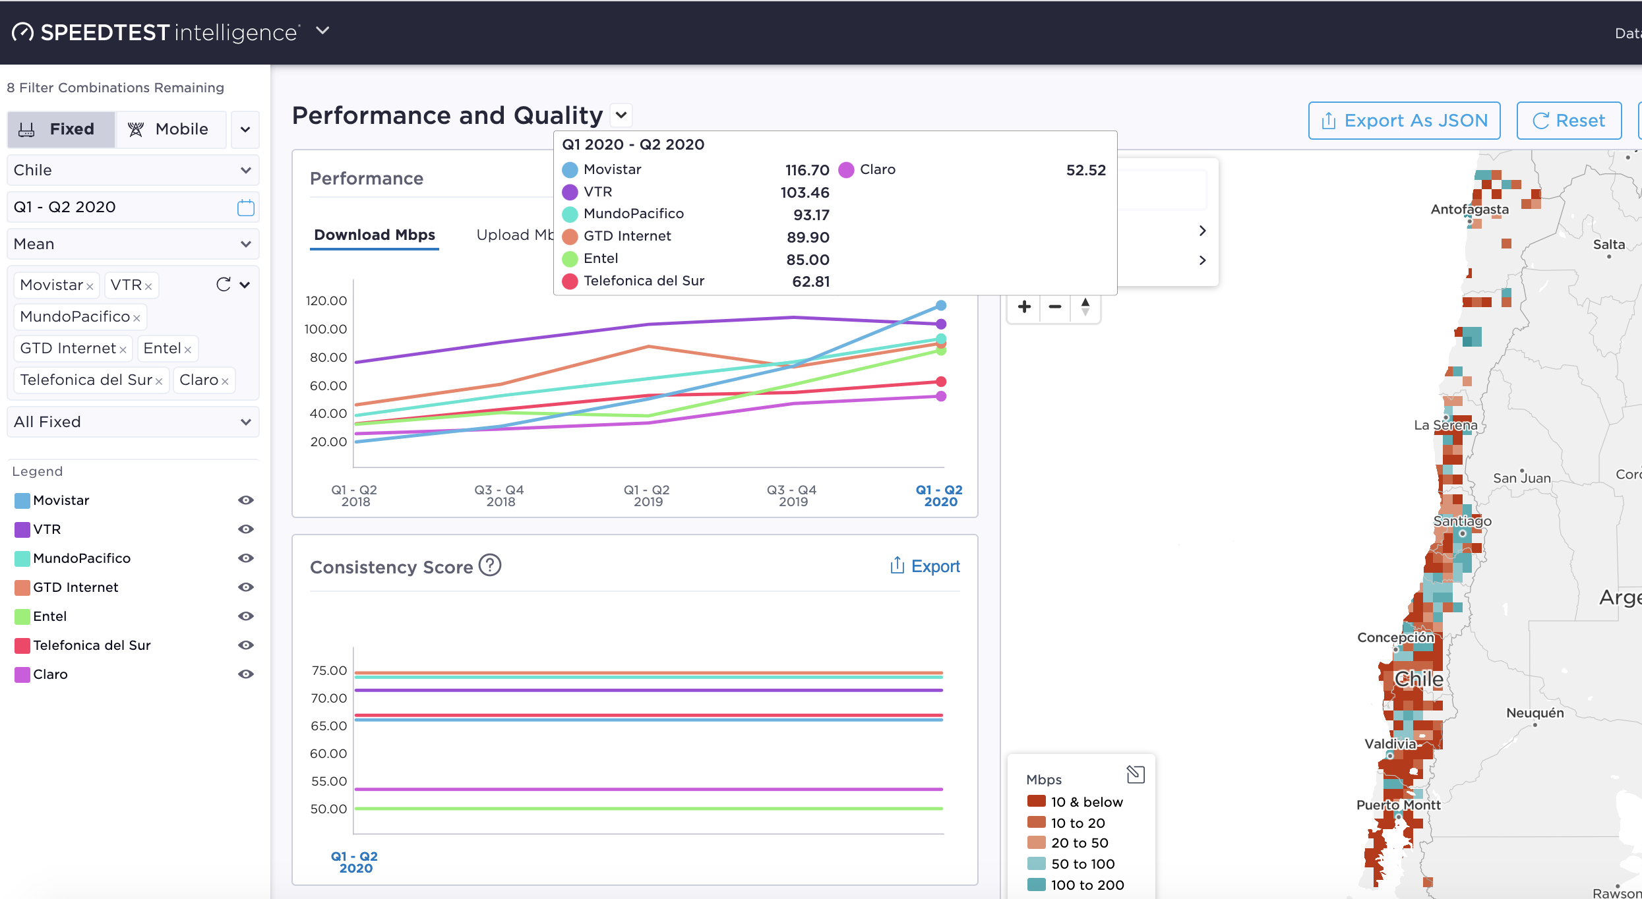Open the Mean aggregation dropdown
The image size is (1642, 899).
(133, 244)
